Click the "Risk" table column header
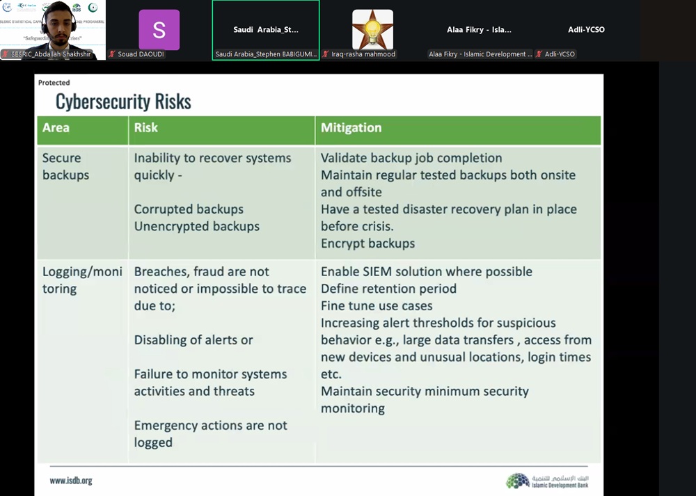This screenshot has height=496, width=696. click(x=146, y=128)
